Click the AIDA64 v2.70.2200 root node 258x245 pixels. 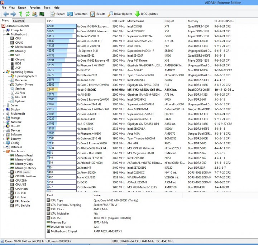[18, 26]
